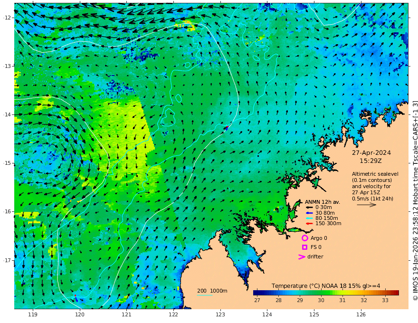Image resolution: width=418 pixels, height=323 pixels.
Task: Click the longitude axis label 124
Action: coord(267,315)
